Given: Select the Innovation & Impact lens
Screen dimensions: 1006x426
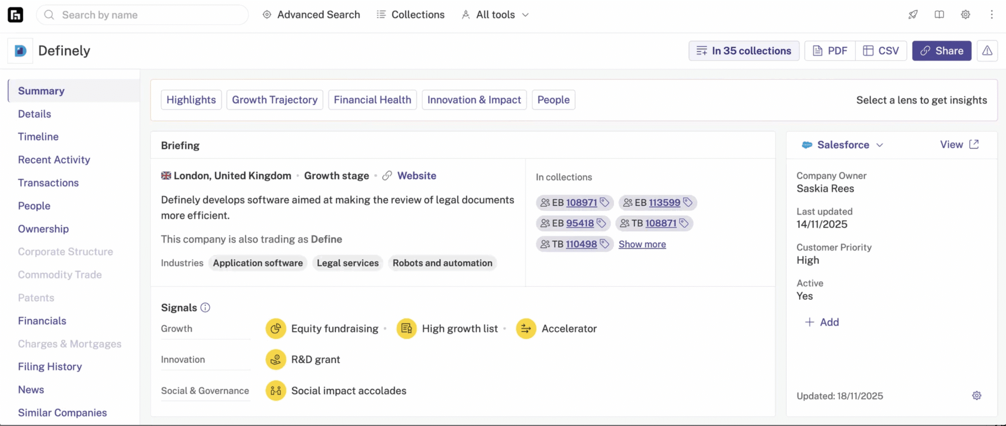Looking at the screenshot, I should coord(474,100).
